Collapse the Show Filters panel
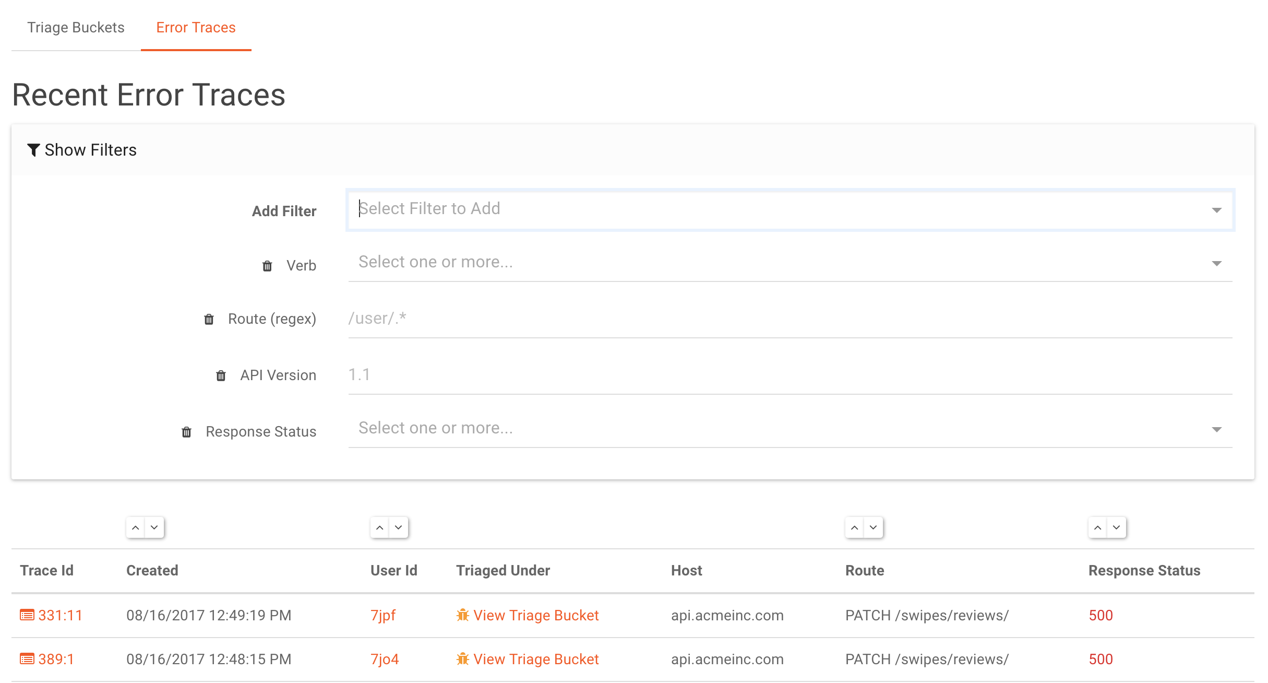 [82, 150]
